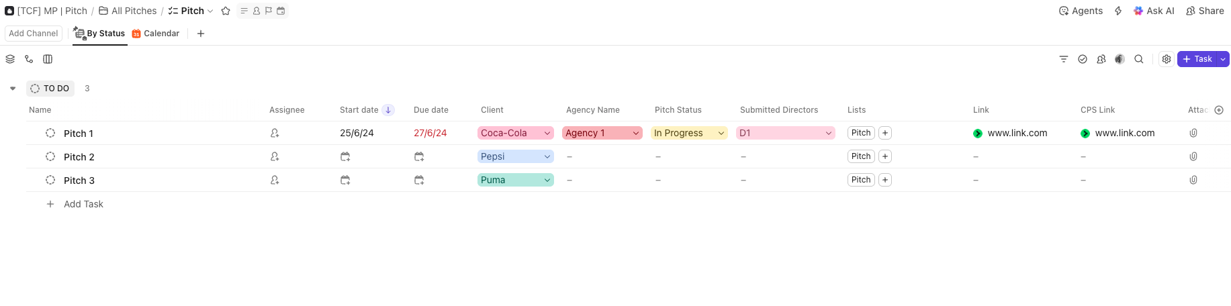Click the layers group icon
The image size is (1231, 306).
click(10, 59)
